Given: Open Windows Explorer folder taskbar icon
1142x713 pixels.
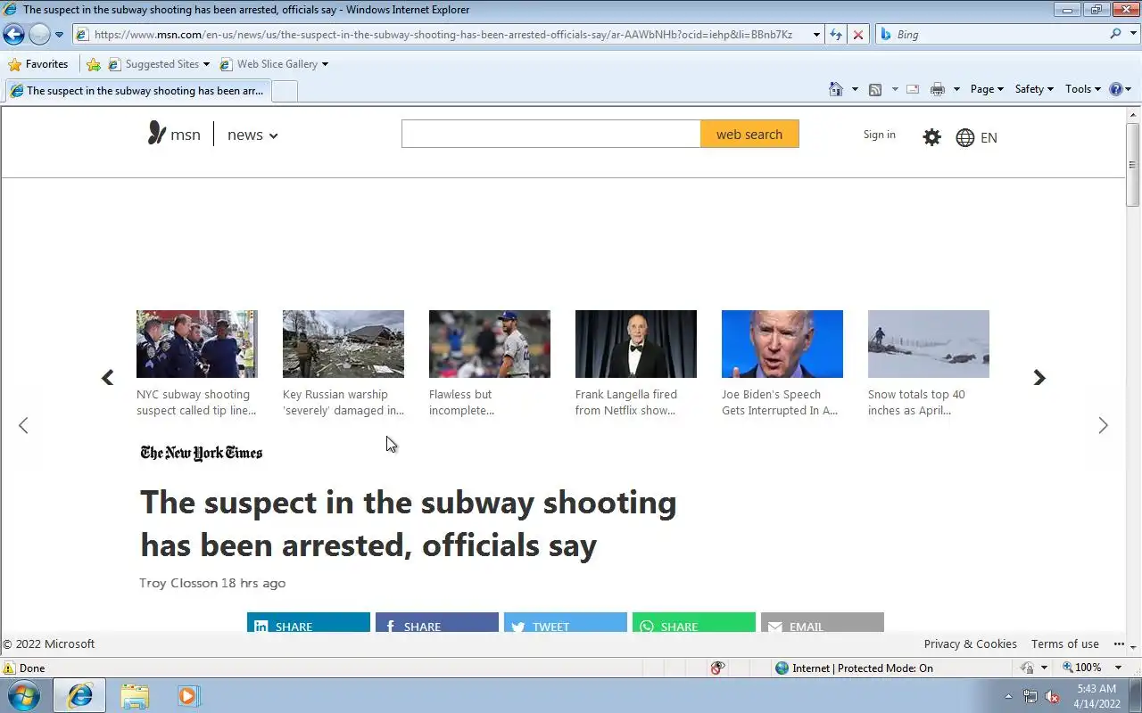Looking at the screenshot, I should (135, 695).
